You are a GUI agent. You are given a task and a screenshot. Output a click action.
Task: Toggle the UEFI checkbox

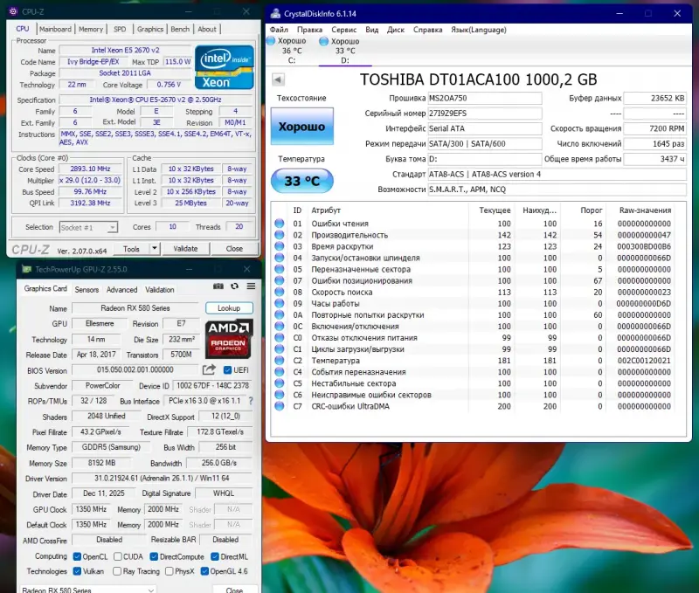226,370
